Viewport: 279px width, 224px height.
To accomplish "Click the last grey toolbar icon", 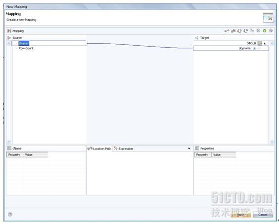I will point(271,31).
